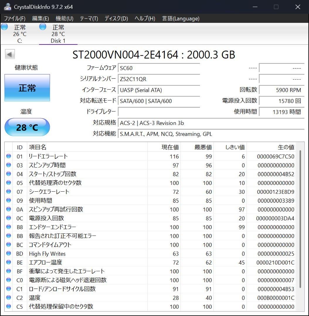Click status orb for B8 エンドツーエンドエラー row
This screenshot has height=316, width=309.
(x=9, y=227)
